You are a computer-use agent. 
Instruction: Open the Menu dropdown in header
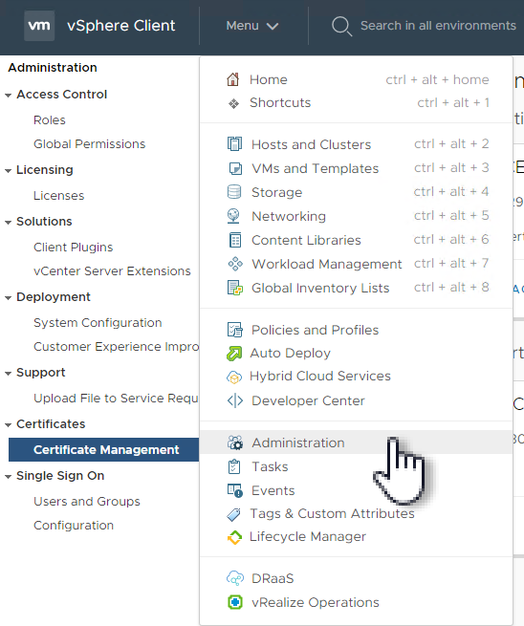coord(252,26)
